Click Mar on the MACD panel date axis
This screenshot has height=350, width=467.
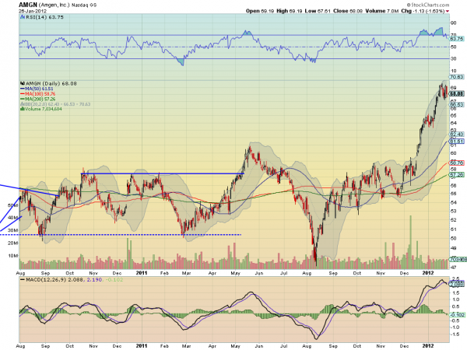[x=186, y=346]
